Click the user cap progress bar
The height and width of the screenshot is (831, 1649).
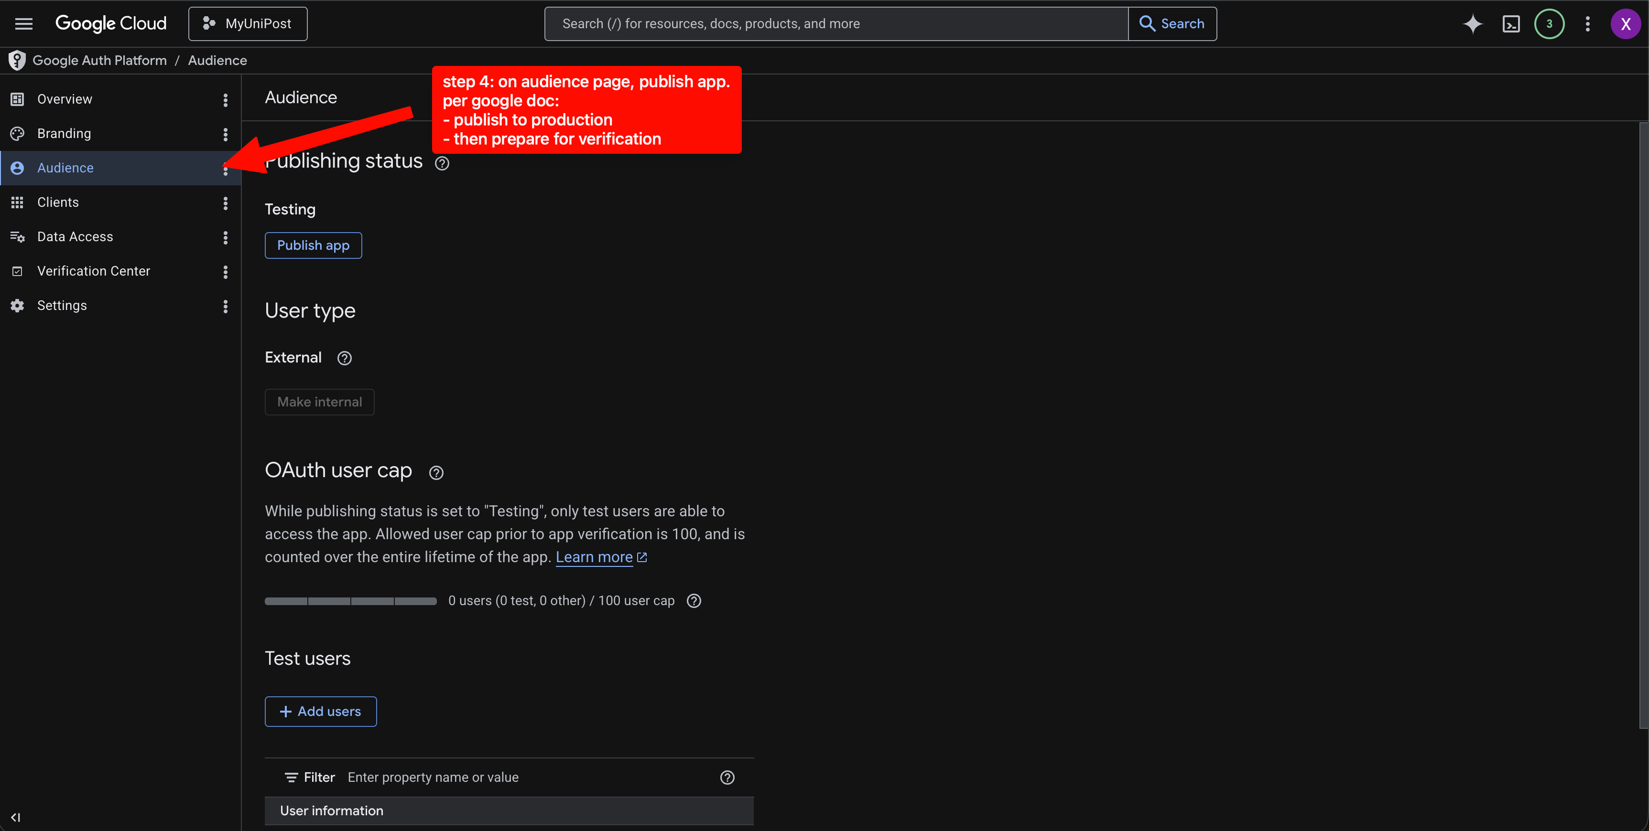(351, 601)
